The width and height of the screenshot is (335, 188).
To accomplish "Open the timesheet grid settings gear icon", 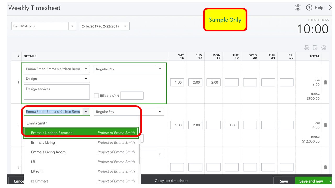I will [x=324, y=48].
